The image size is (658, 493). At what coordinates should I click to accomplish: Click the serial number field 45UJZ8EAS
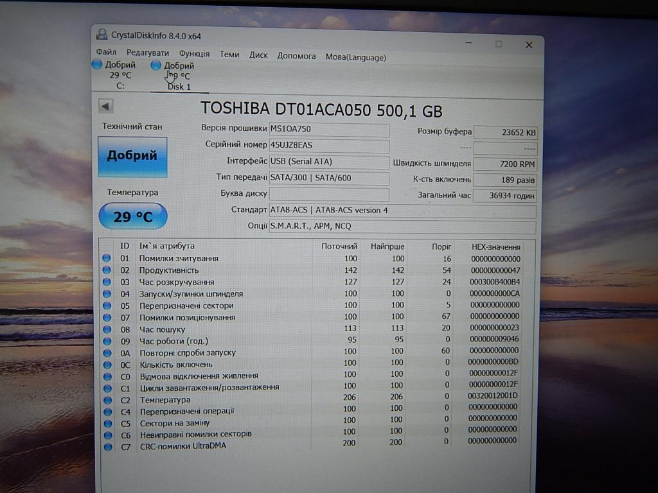tap(329, 146)
